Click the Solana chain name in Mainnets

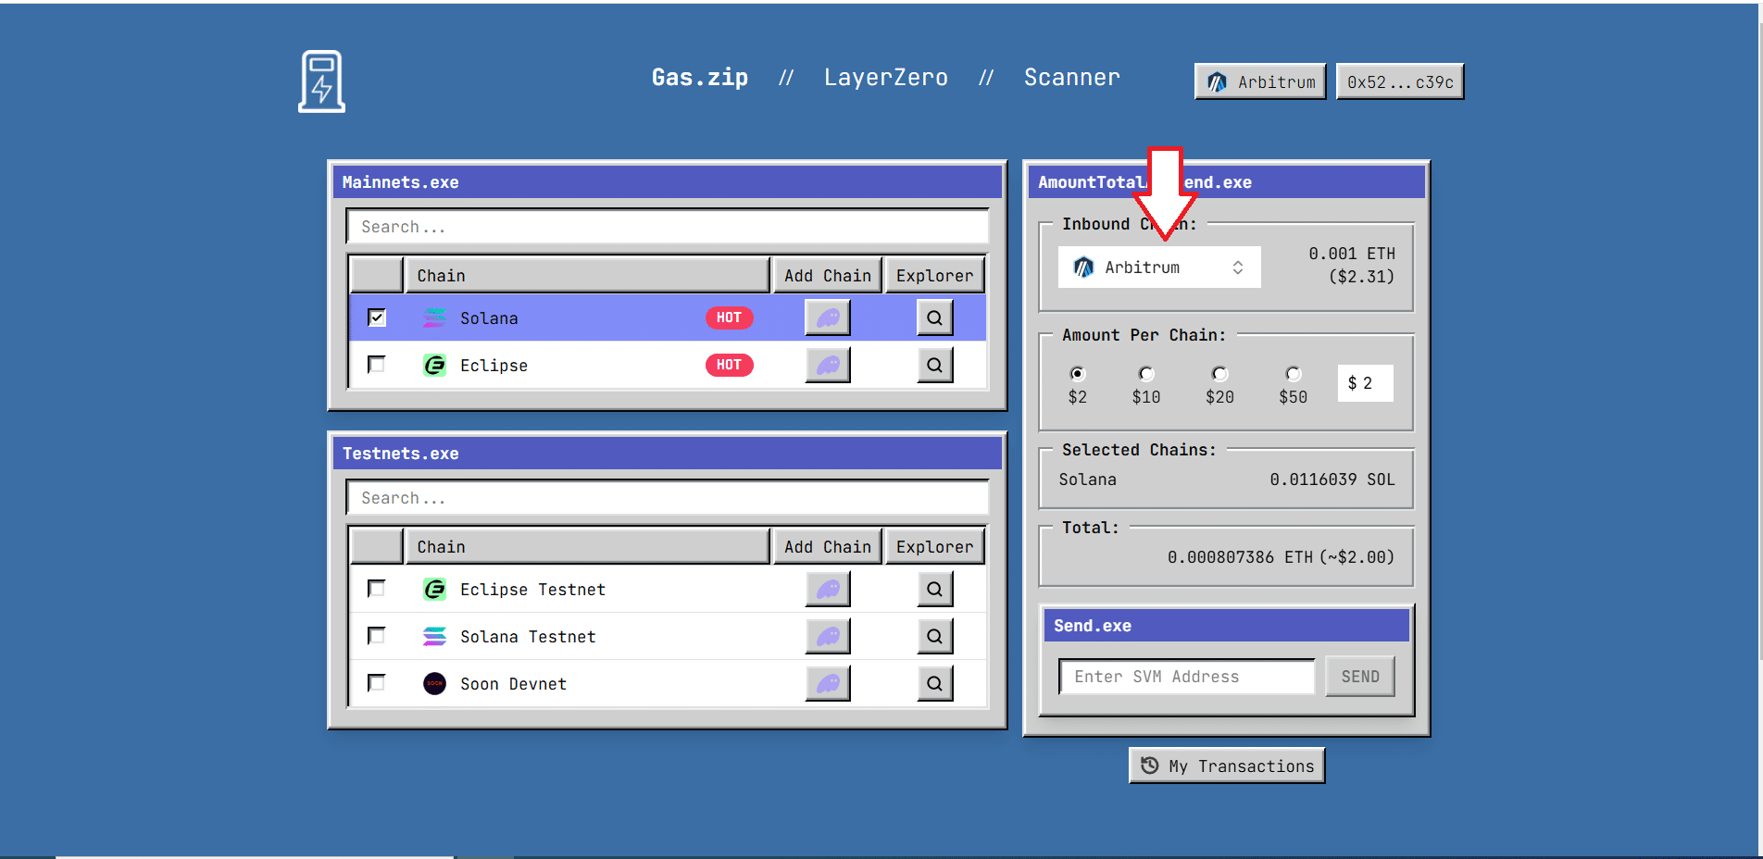click(489, 318)
